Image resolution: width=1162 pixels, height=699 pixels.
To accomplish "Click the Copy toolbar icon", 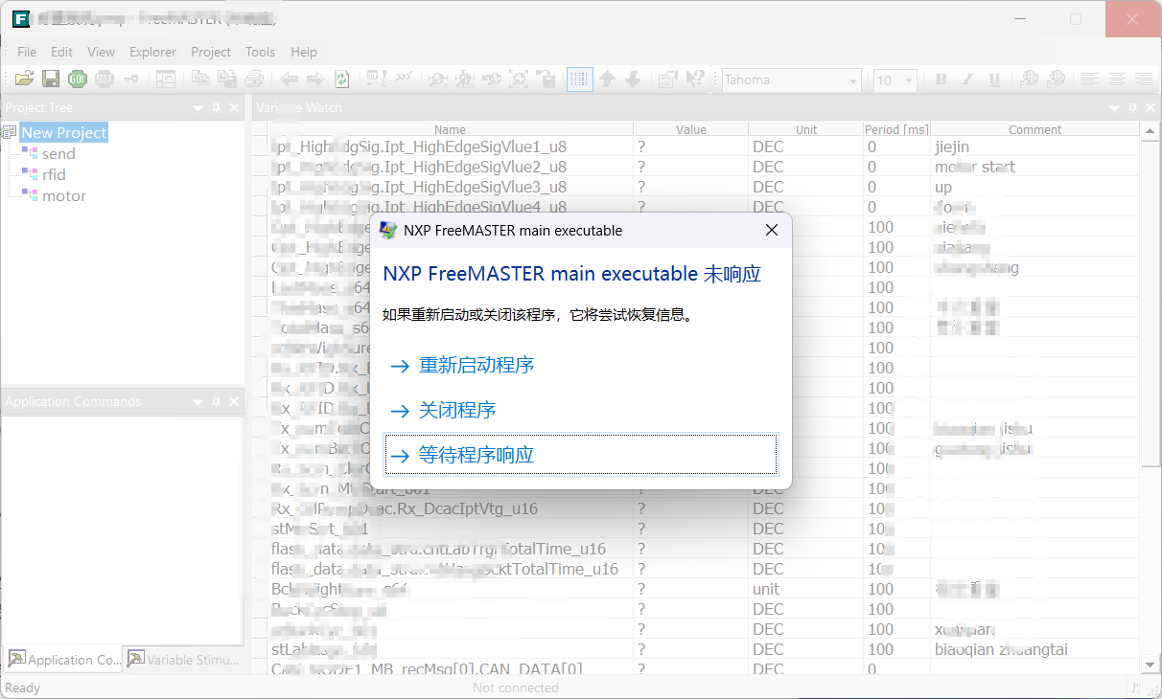I will pyautogui.click(x=200, y=79).
